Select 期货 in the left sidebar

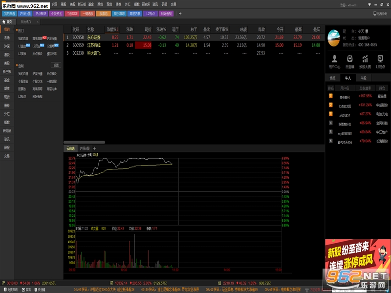[7, 88]
